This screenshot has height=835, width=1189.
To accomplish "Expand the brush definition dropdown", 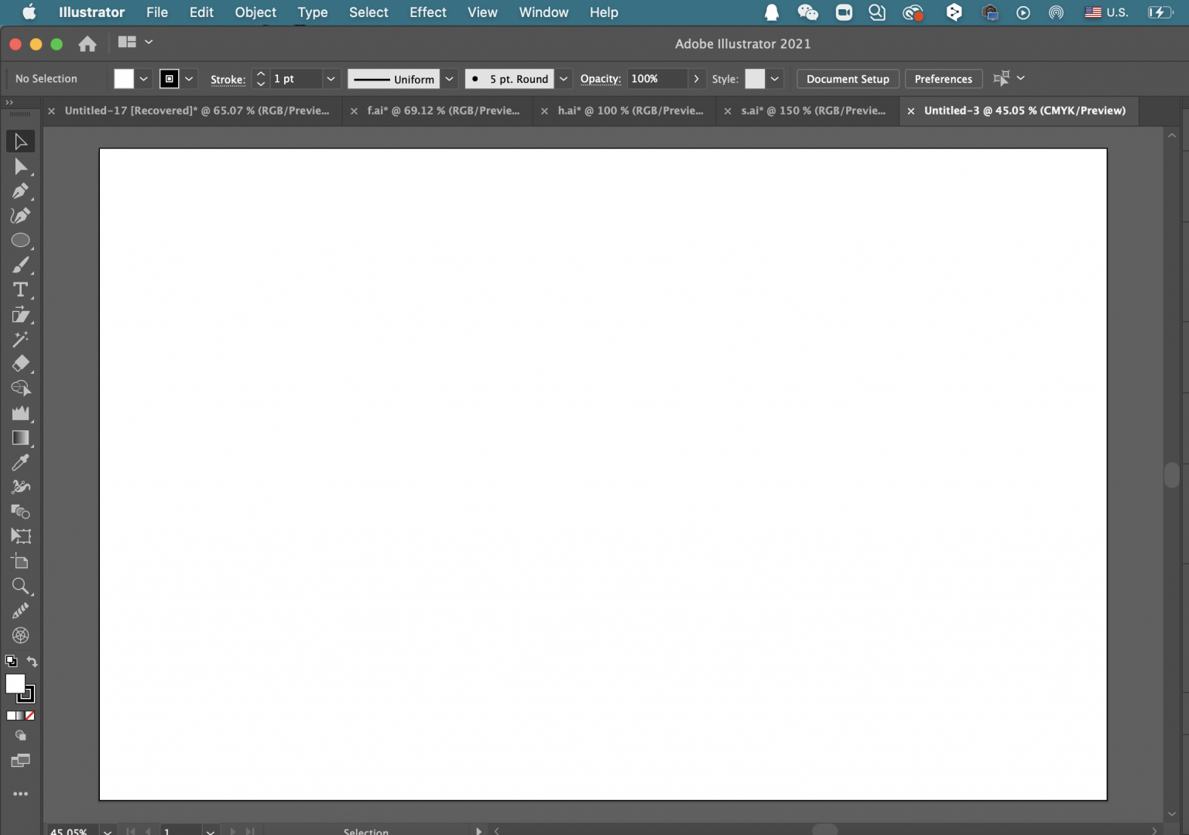I will tap(564, 78).
